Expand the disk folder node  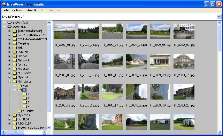coord(9,48)
